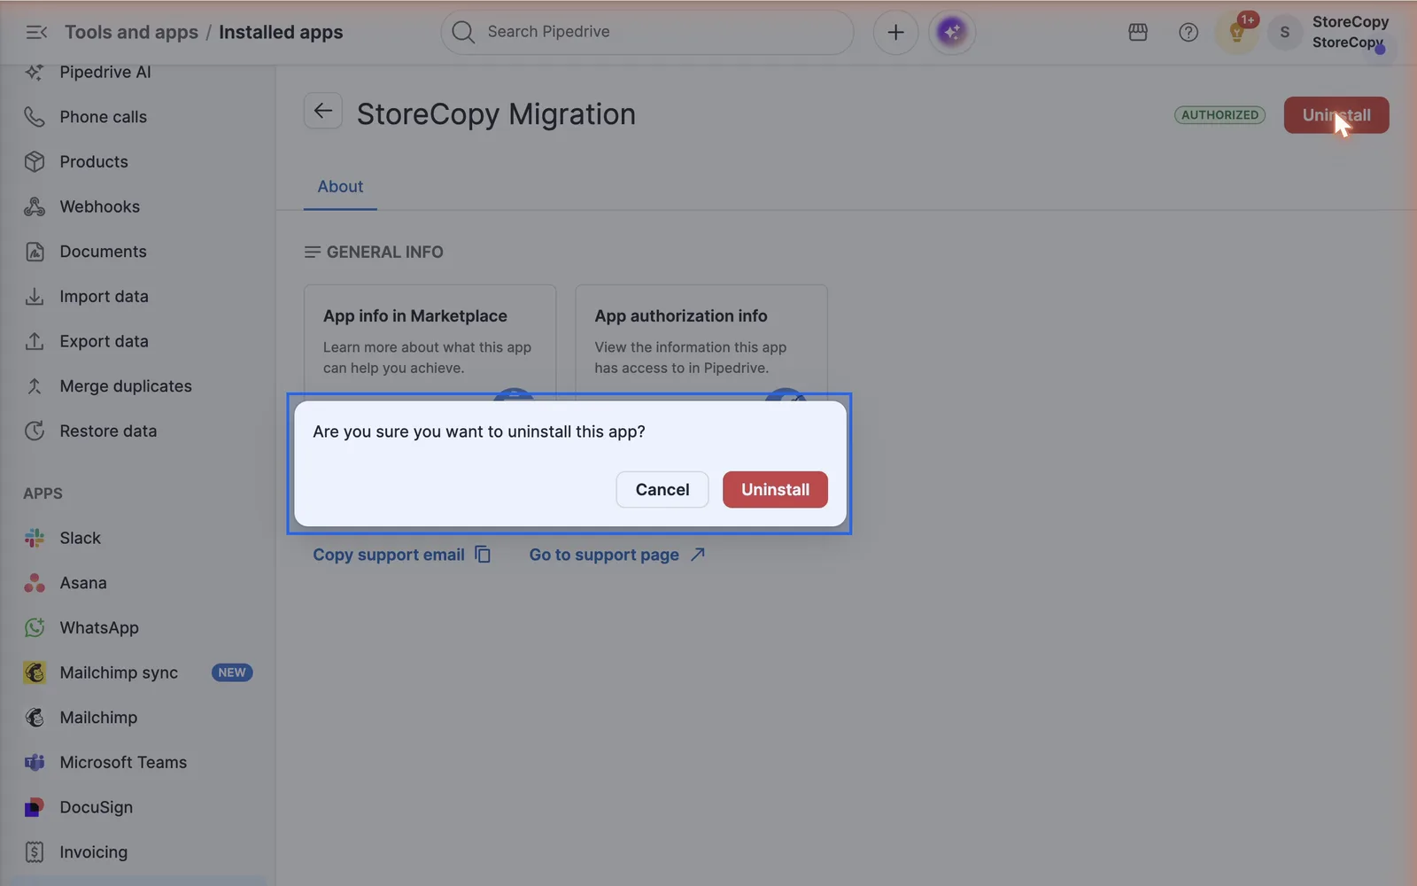Open the DocuSign app icon
The width and height of the screenshot is (1417, 886).
point(35,807)
